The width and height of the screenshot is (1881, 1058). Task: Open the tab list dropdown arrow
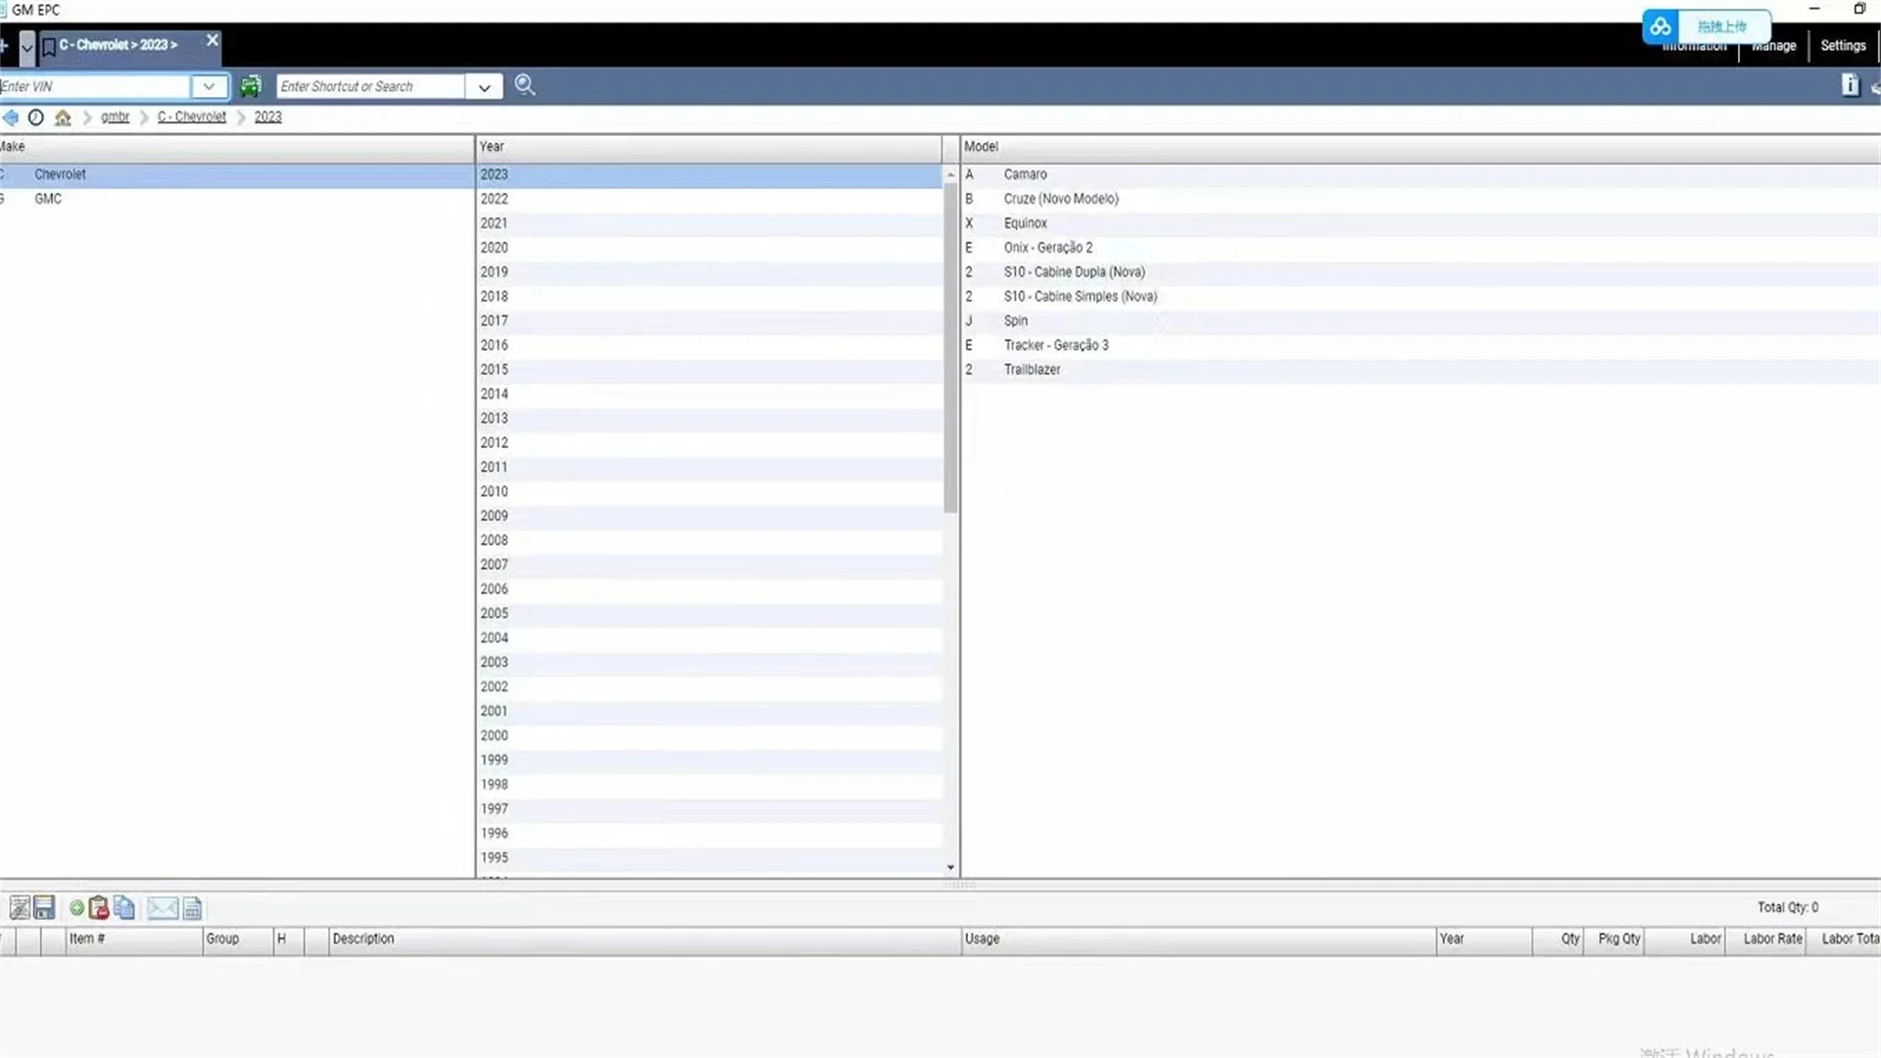pos(27,46)
